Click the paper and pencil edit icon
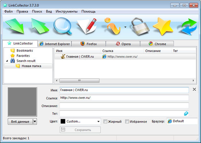The height and width of the screenshot is (143, 201). (87, 26)
